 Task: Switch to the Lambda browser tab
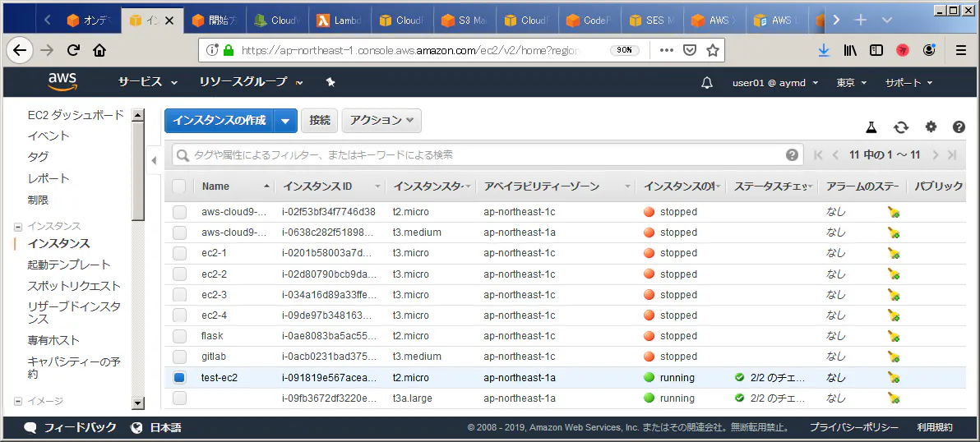click(x=340, y=21)
